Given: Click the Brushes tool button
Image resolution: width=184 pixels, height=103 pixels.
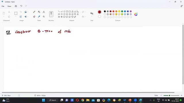Looking at the screenshot, I should [51, 14].
